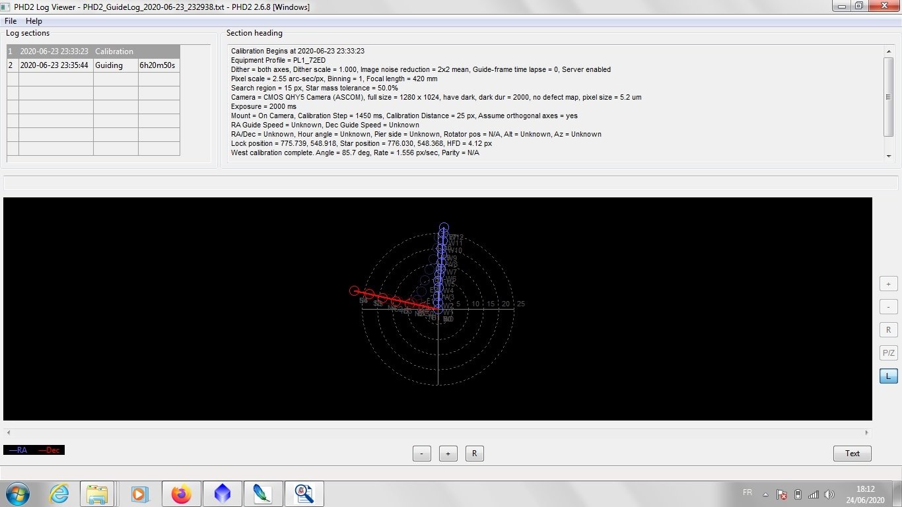Select the Calibration log section row
This screenshot has width=902, height=507.
coord(93,51)
